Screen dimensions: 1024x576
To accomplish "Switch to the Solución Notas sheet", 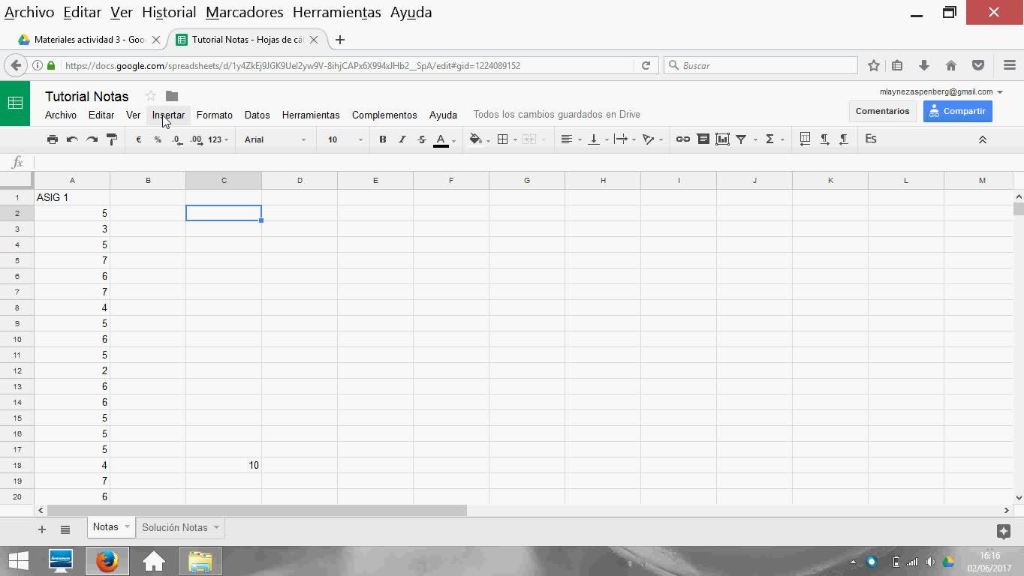I will tap(175, 527).
